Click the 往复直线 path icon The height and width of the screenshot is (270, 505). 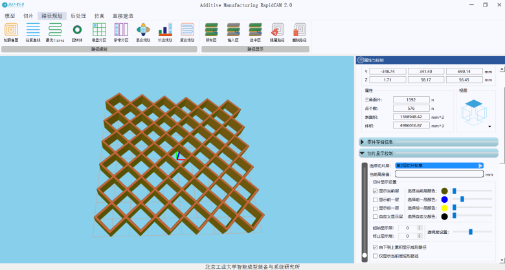pos(33,30)
